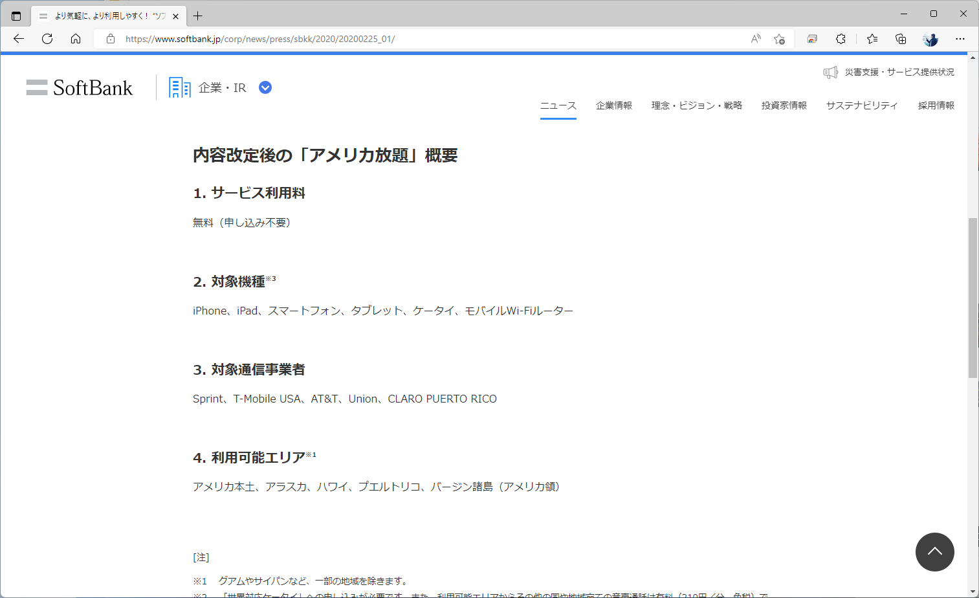979x598 pixels.
Task: Open the user profile avatar
Action: point(930,39)
